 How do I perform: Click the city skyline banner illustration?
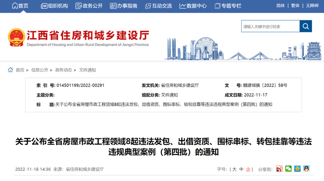tap(243, 49)
